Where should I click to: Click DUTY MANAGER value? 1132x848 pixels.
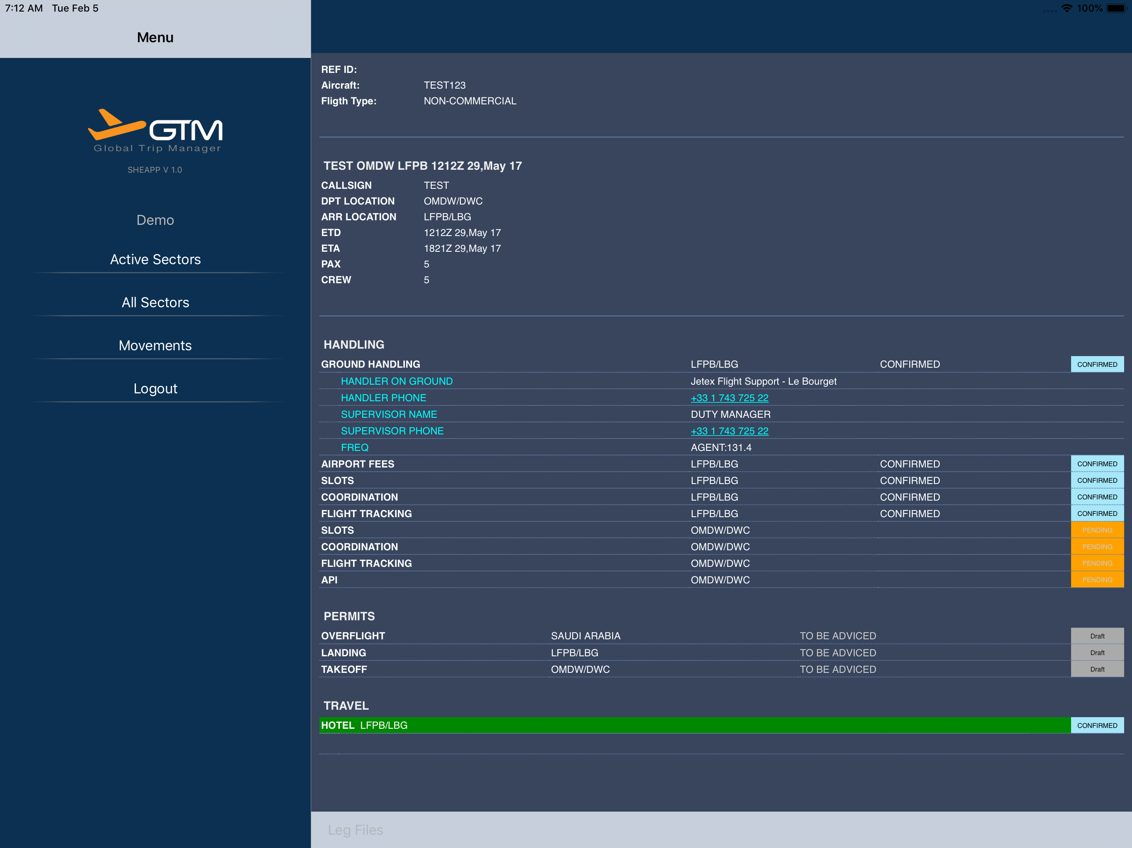point(730,414)
